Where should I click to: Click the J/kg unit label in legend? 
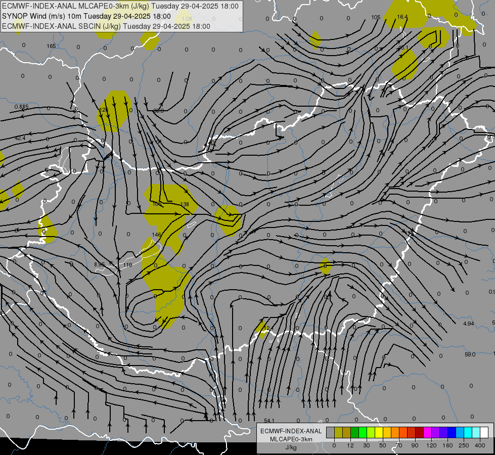[x=291, y=447]
